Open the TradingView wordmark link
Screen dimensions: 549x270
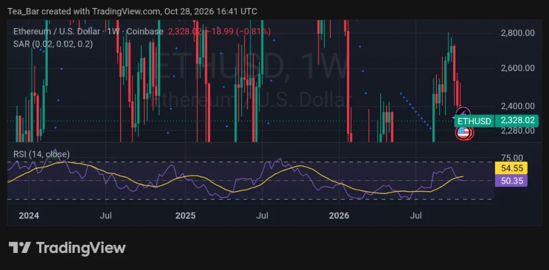[x=81, y=247]
